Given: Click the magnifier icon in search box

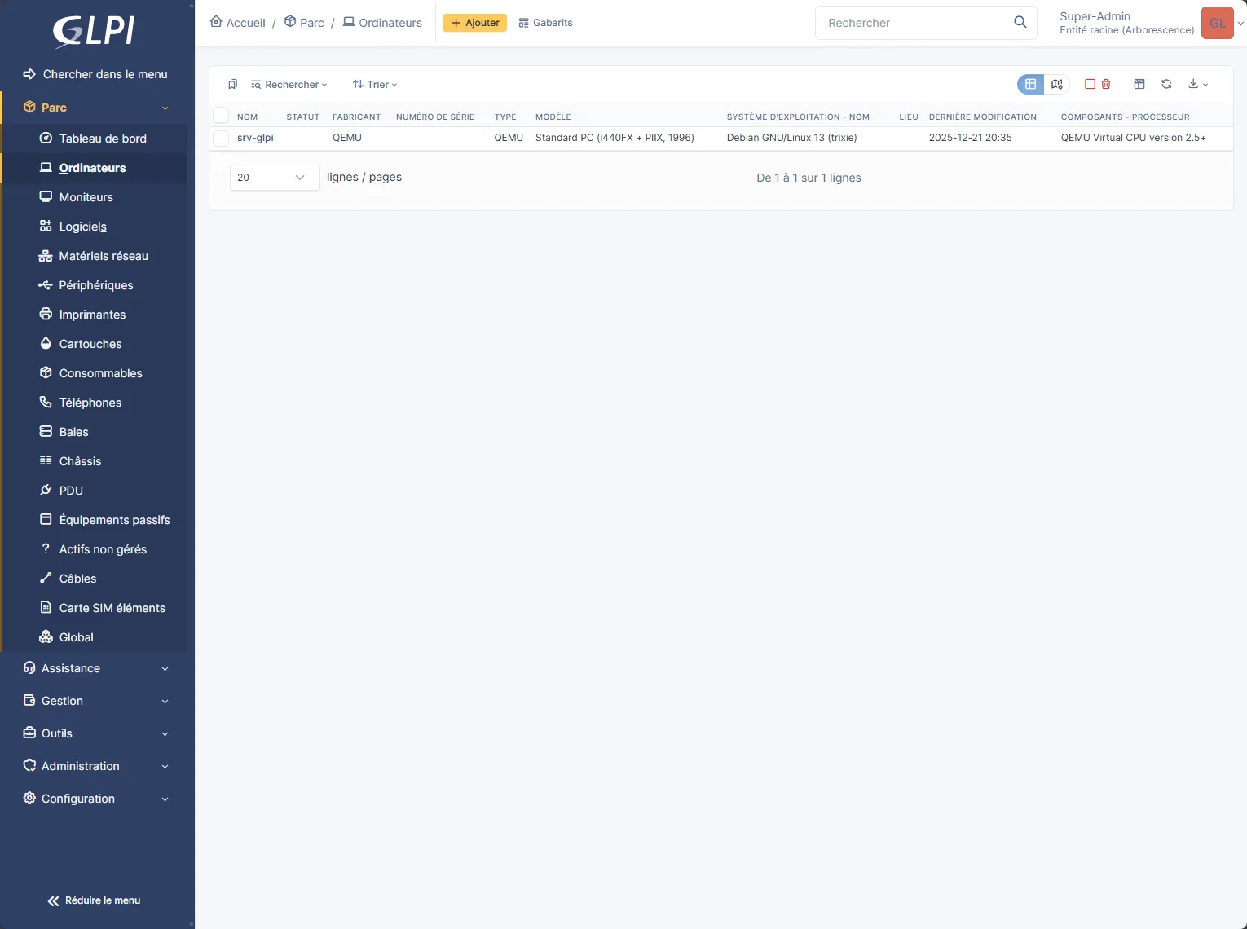Looking at the screenshot, I should click(x=1020, y=23).
